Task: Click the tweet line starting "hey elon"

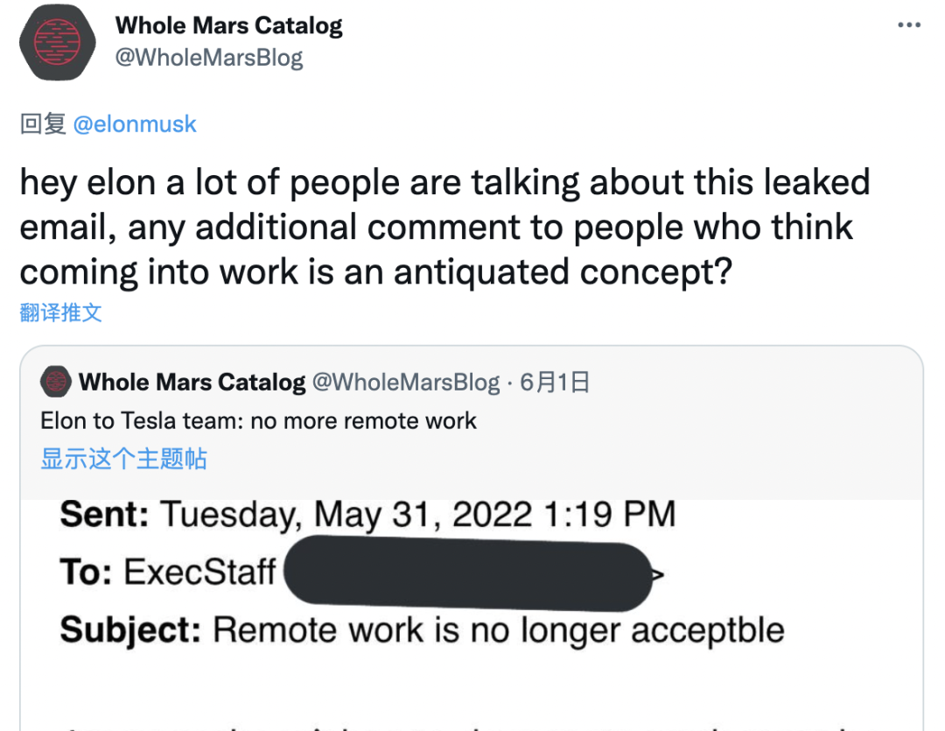Action: [444, 182]
